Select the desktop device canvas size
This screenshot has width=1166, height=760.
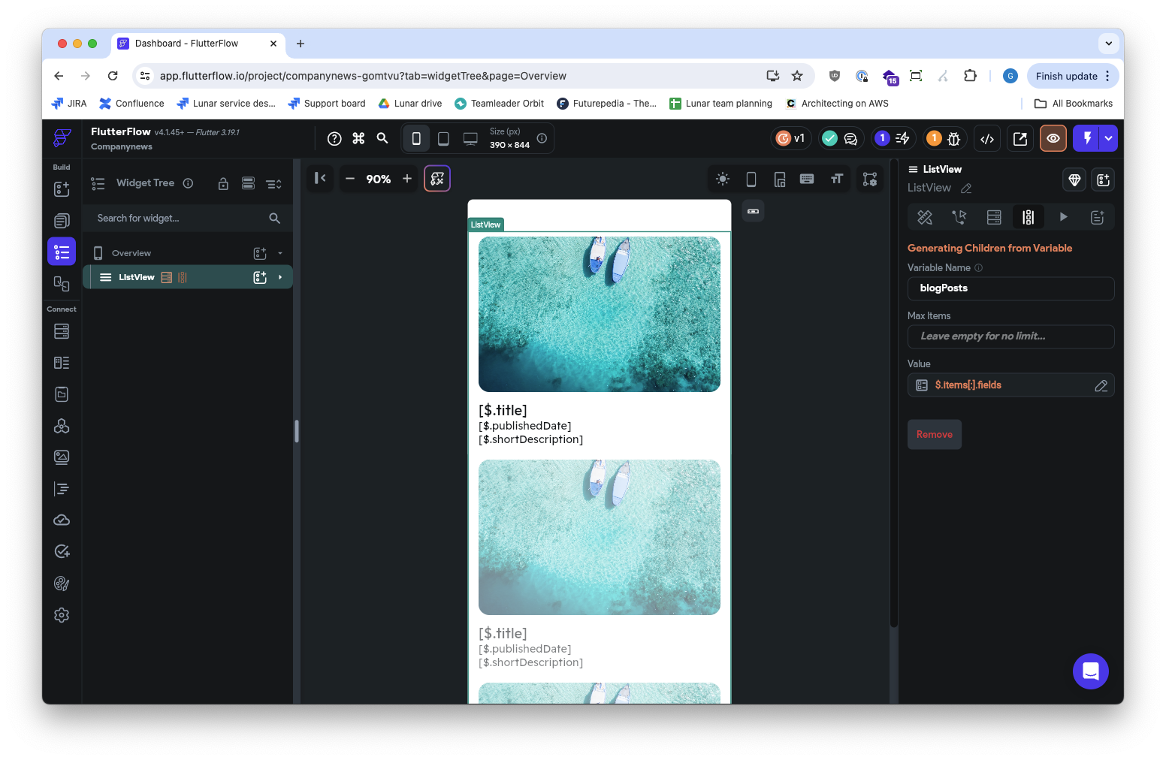coord(470,138)
